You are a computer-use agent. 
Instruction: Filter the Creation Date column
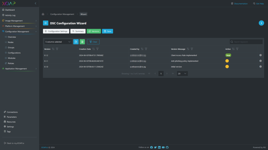coord(97,49)
